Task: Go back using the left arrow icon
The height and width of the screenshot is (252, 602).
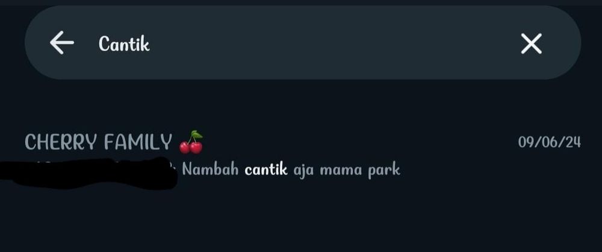Action: (62, 43)
